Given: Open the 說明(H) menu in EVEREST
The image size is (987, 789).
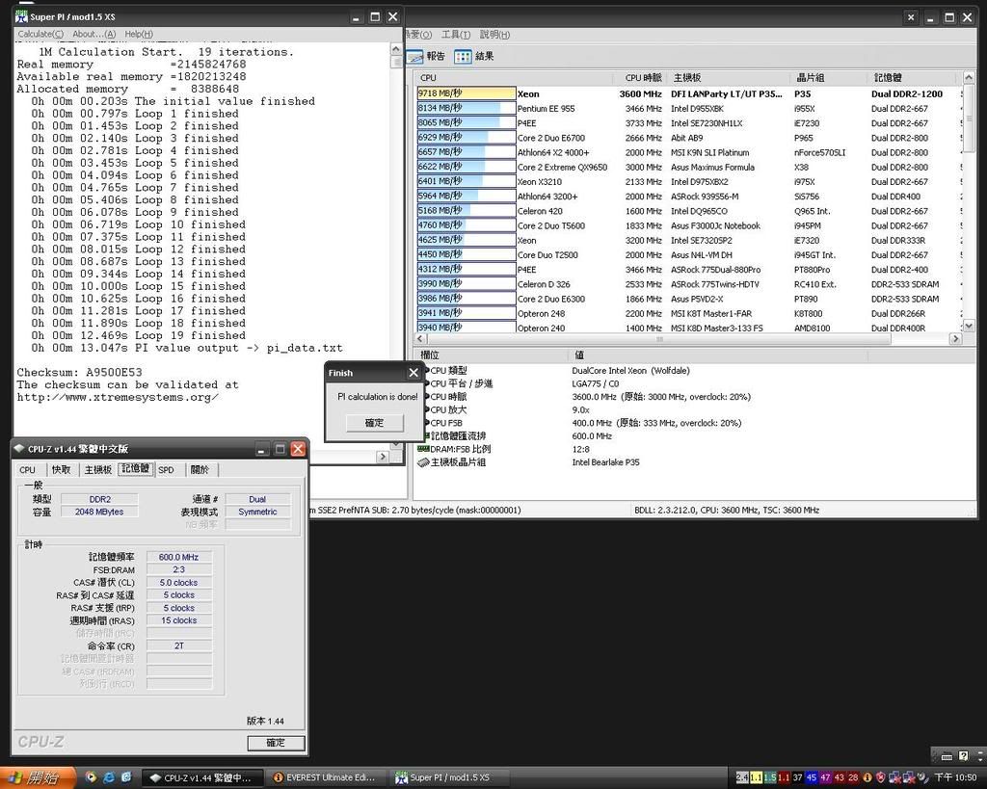Looking at the screenshot, I should [x=494, y=35].
